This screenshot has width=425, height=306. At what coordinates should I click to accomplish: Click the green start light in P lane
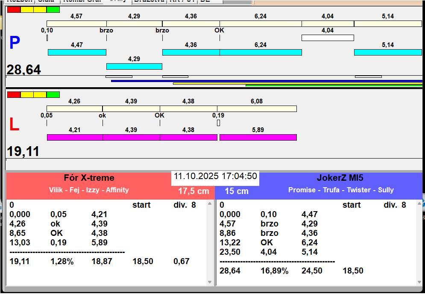coord(53,10)
